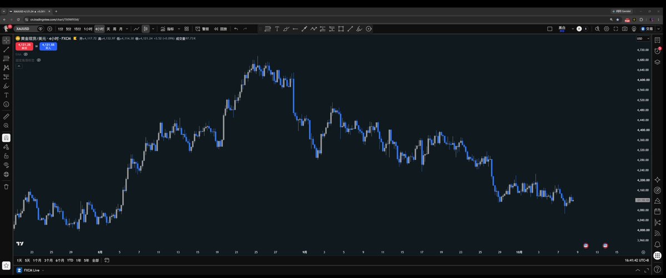666x278 pixels.
Task: Click the 交易 trade button
Action: 647,29
